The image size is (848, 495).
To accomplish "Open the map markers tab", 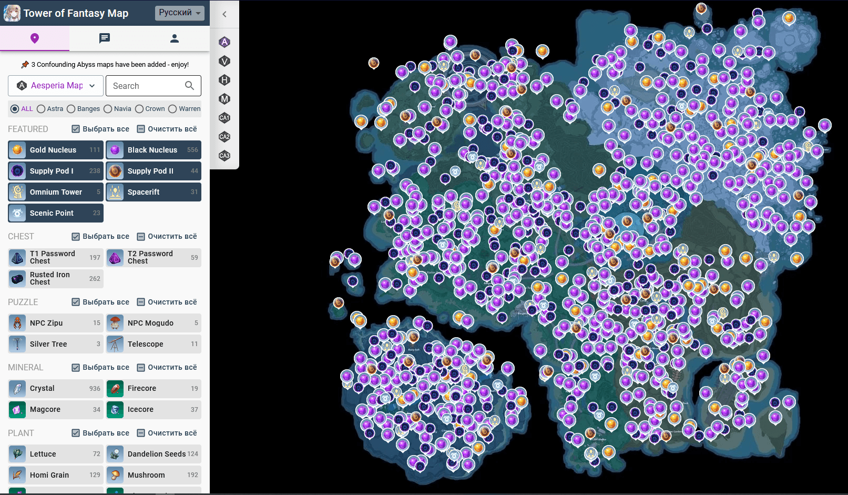I will (x=35, y=38).
